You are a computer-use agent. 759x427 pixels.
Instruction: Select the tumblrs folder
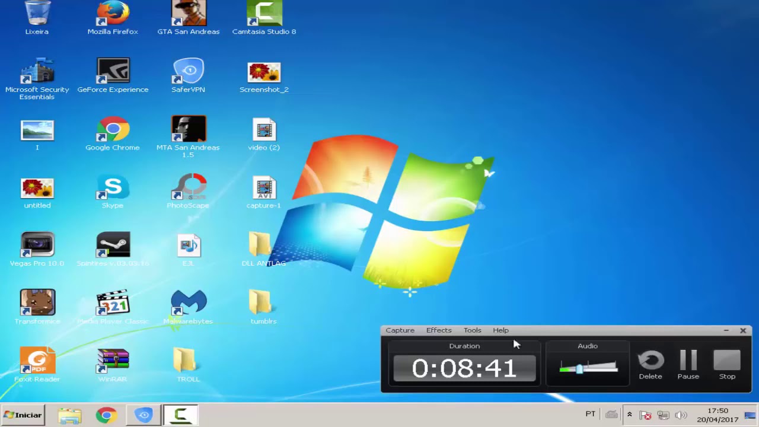pyautogui.click(x=264, y=307)
